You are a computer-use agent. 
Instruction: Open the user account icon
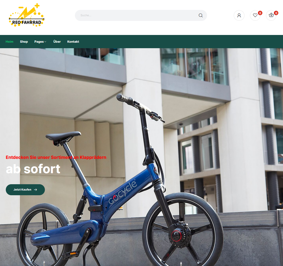[x=239, y=15]
